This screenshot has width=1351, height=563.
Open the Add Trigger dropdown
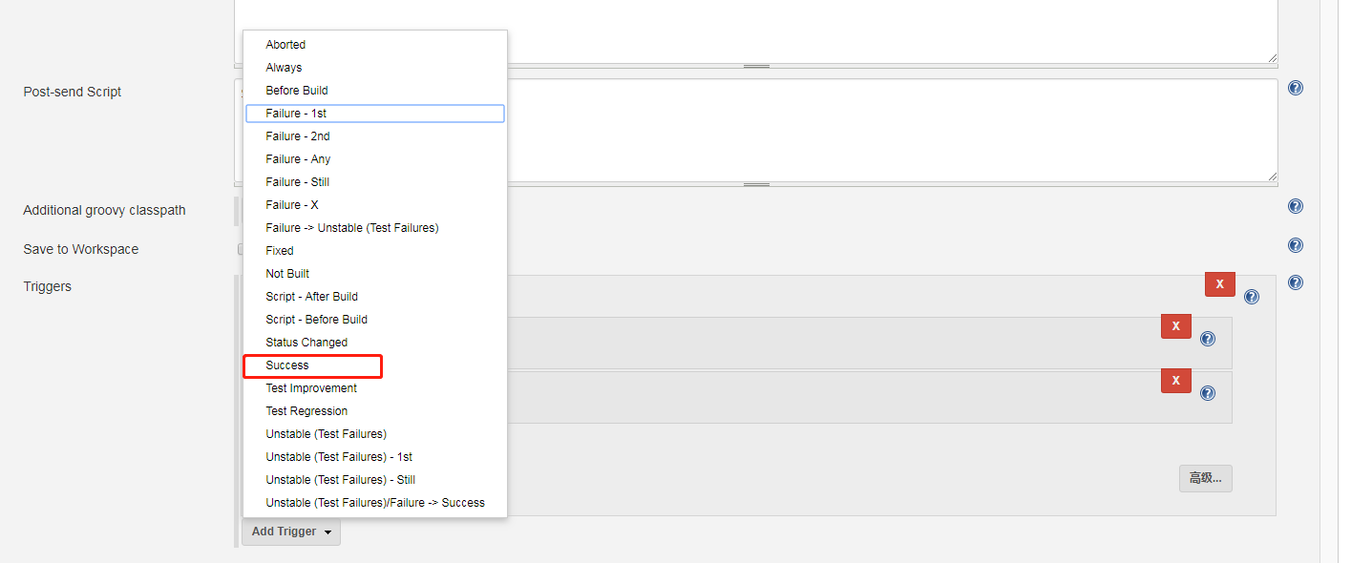[x=290, y=532]
